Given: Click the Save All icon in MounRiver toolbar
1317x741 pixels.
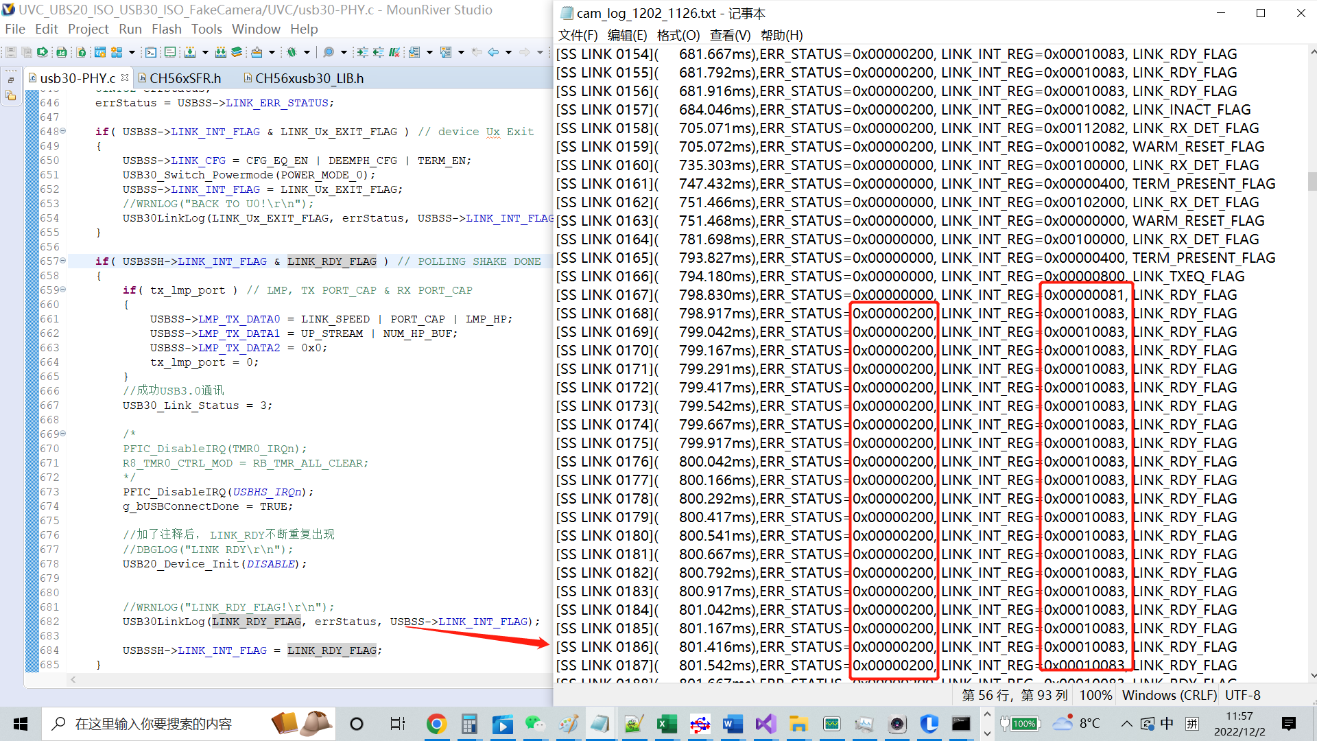Looking at the screenshot, I should click(27, 52).
